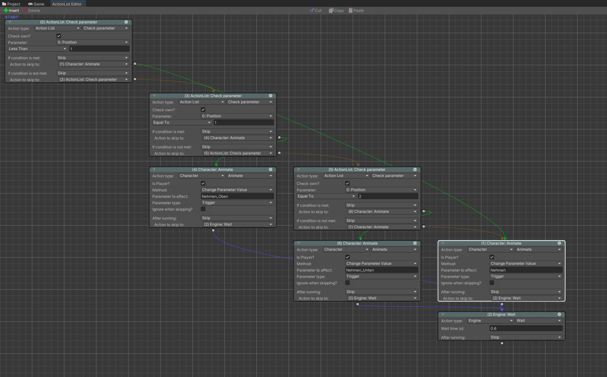
Task: Open gear menu of node (1) Character: Animate
Action: coord(559,243)
